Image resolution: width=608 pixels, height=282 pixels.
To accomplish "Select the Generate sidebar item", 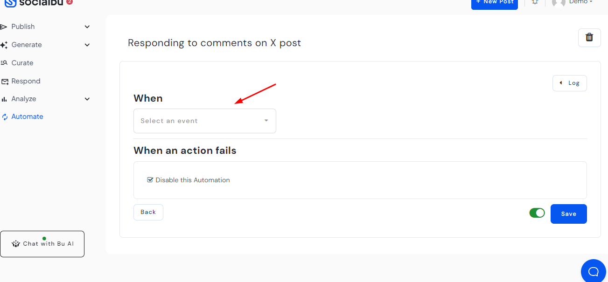I will (x=27, y=45).
